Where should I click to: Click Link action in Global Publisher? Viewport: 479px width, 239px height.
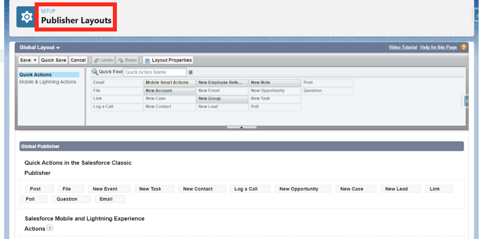pyautogui.click(x=439, y=189)
